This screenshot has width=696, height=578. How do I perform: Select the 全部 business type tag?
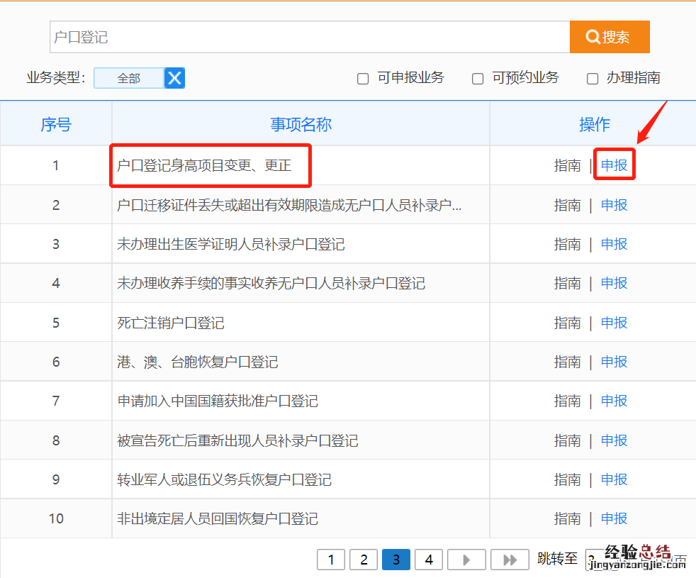click(x=129, y=78)
